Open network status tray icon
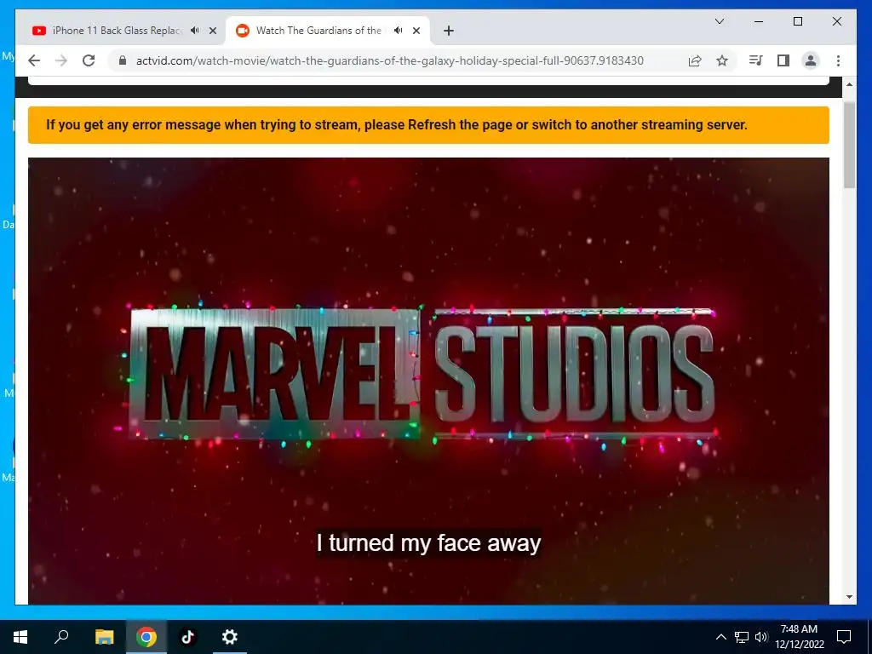This screenshot has width=872, height=654. (742, 637)
